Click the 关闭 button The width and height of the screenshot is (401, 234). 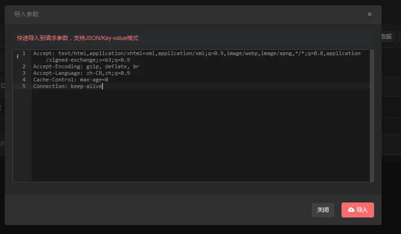click(x=323, y=210)
